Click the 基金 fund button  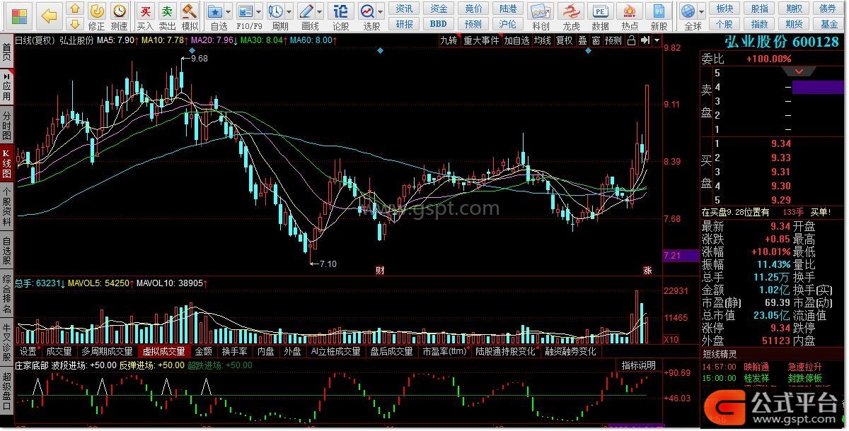[x=829, y=24]
